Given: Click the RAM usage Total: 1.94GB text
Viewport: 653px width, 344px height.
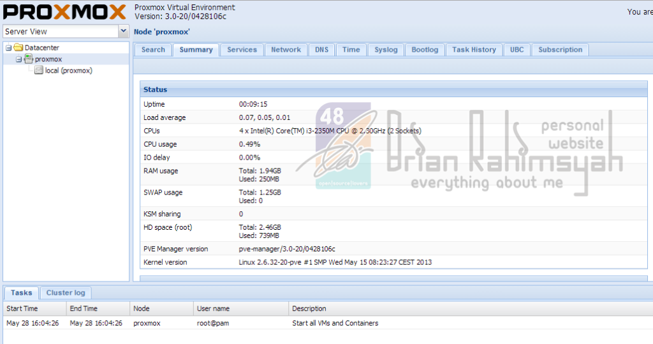Looking at the screenshot, I should pyautogui.click(x=260, y=171).
